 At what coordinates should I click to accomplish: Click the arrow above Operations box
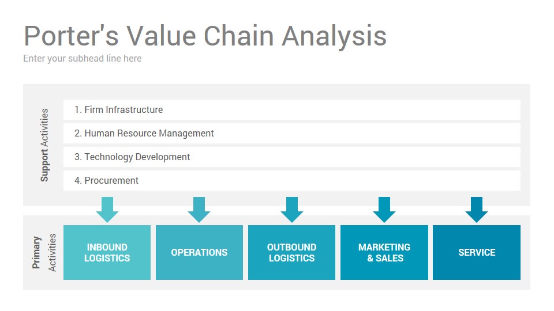[199, 210]
